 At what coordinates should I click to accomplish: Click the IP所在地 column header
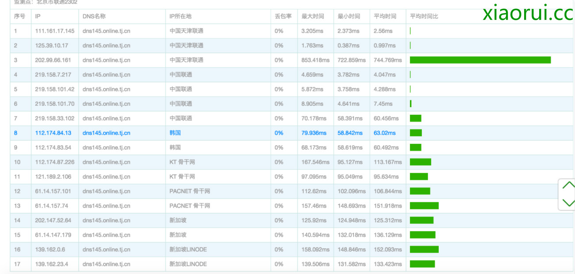click(x=180, y=16)
